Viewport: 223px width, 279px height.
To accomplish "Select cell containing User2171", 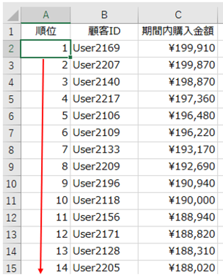I will (x=105, y=234).
